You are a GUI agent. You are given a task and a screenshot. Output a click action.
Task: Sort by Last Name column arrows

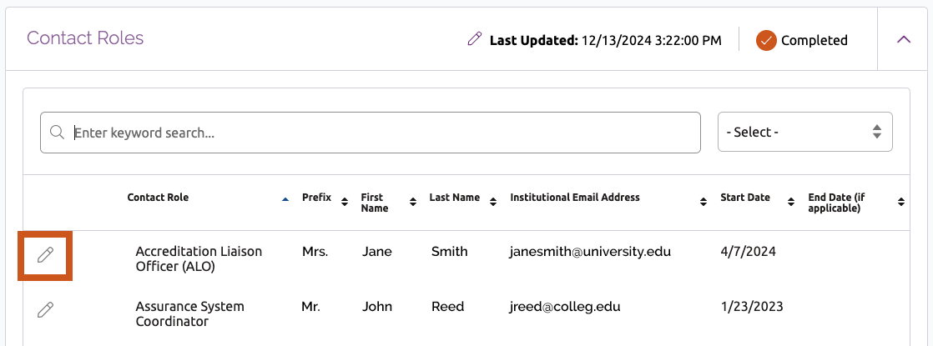tap(492, 202)
